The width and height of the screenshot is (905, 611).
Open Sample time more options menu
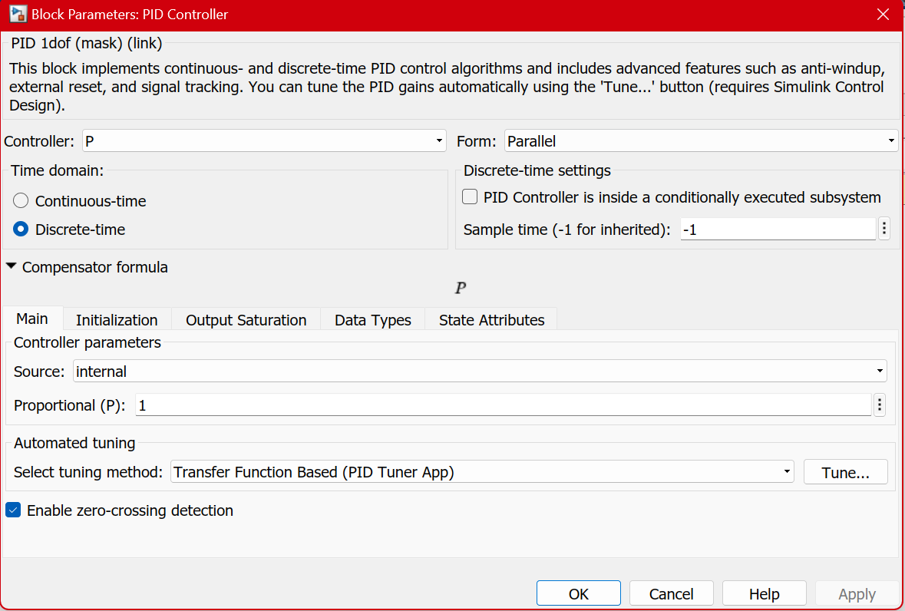[x=884, y=229]
